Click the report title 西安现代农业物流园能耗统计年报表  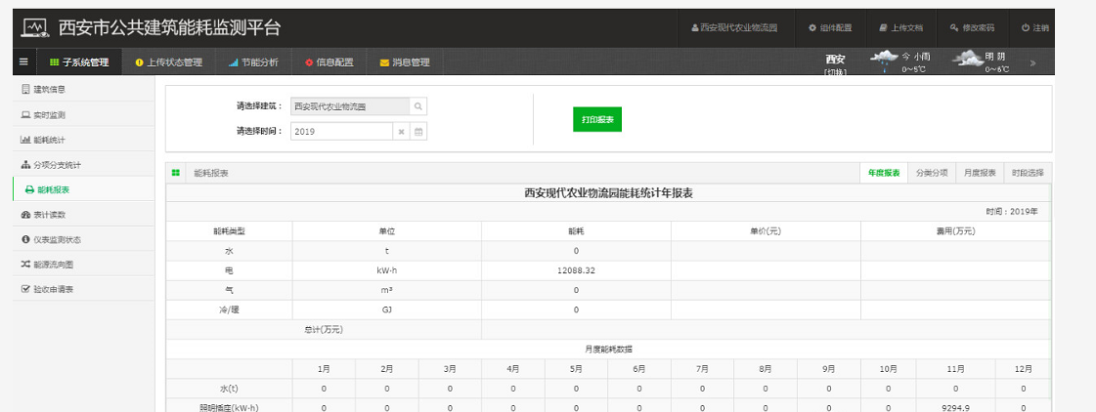[x=608, y=193]
